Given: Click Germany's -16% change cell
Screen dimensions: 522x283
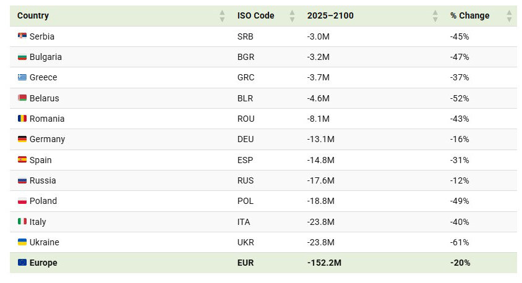Looking at the screenshot, I should click(460, 139).
